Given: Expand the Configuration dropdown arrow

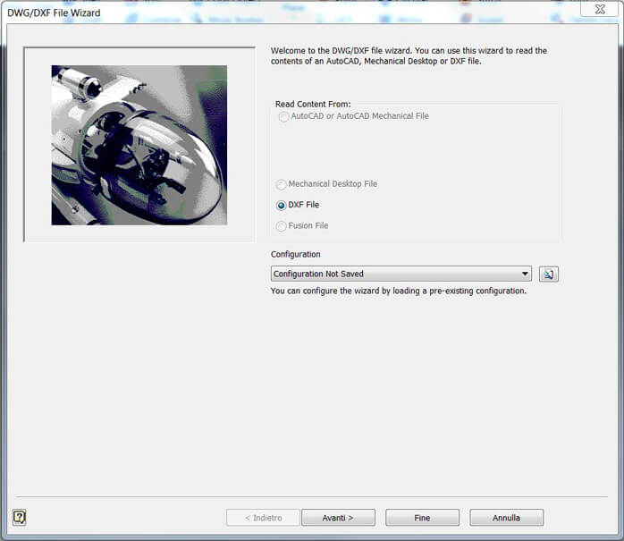Looking at the screenshot, I should pyautogui.click(x=525, y=274).
